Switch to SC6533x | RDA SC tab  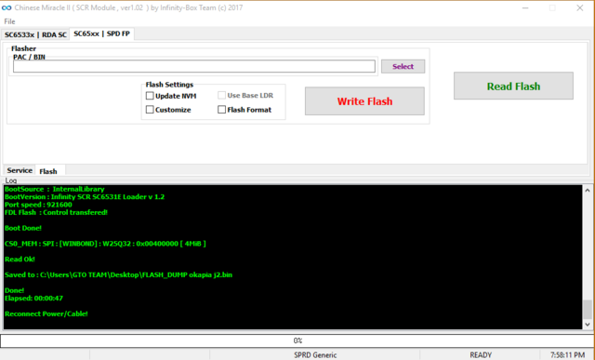[35, 34]
